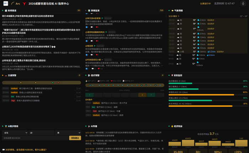Click the 08:00 weather forecast row
Viewport: 249px width, 153px height.
pos(208,29)
